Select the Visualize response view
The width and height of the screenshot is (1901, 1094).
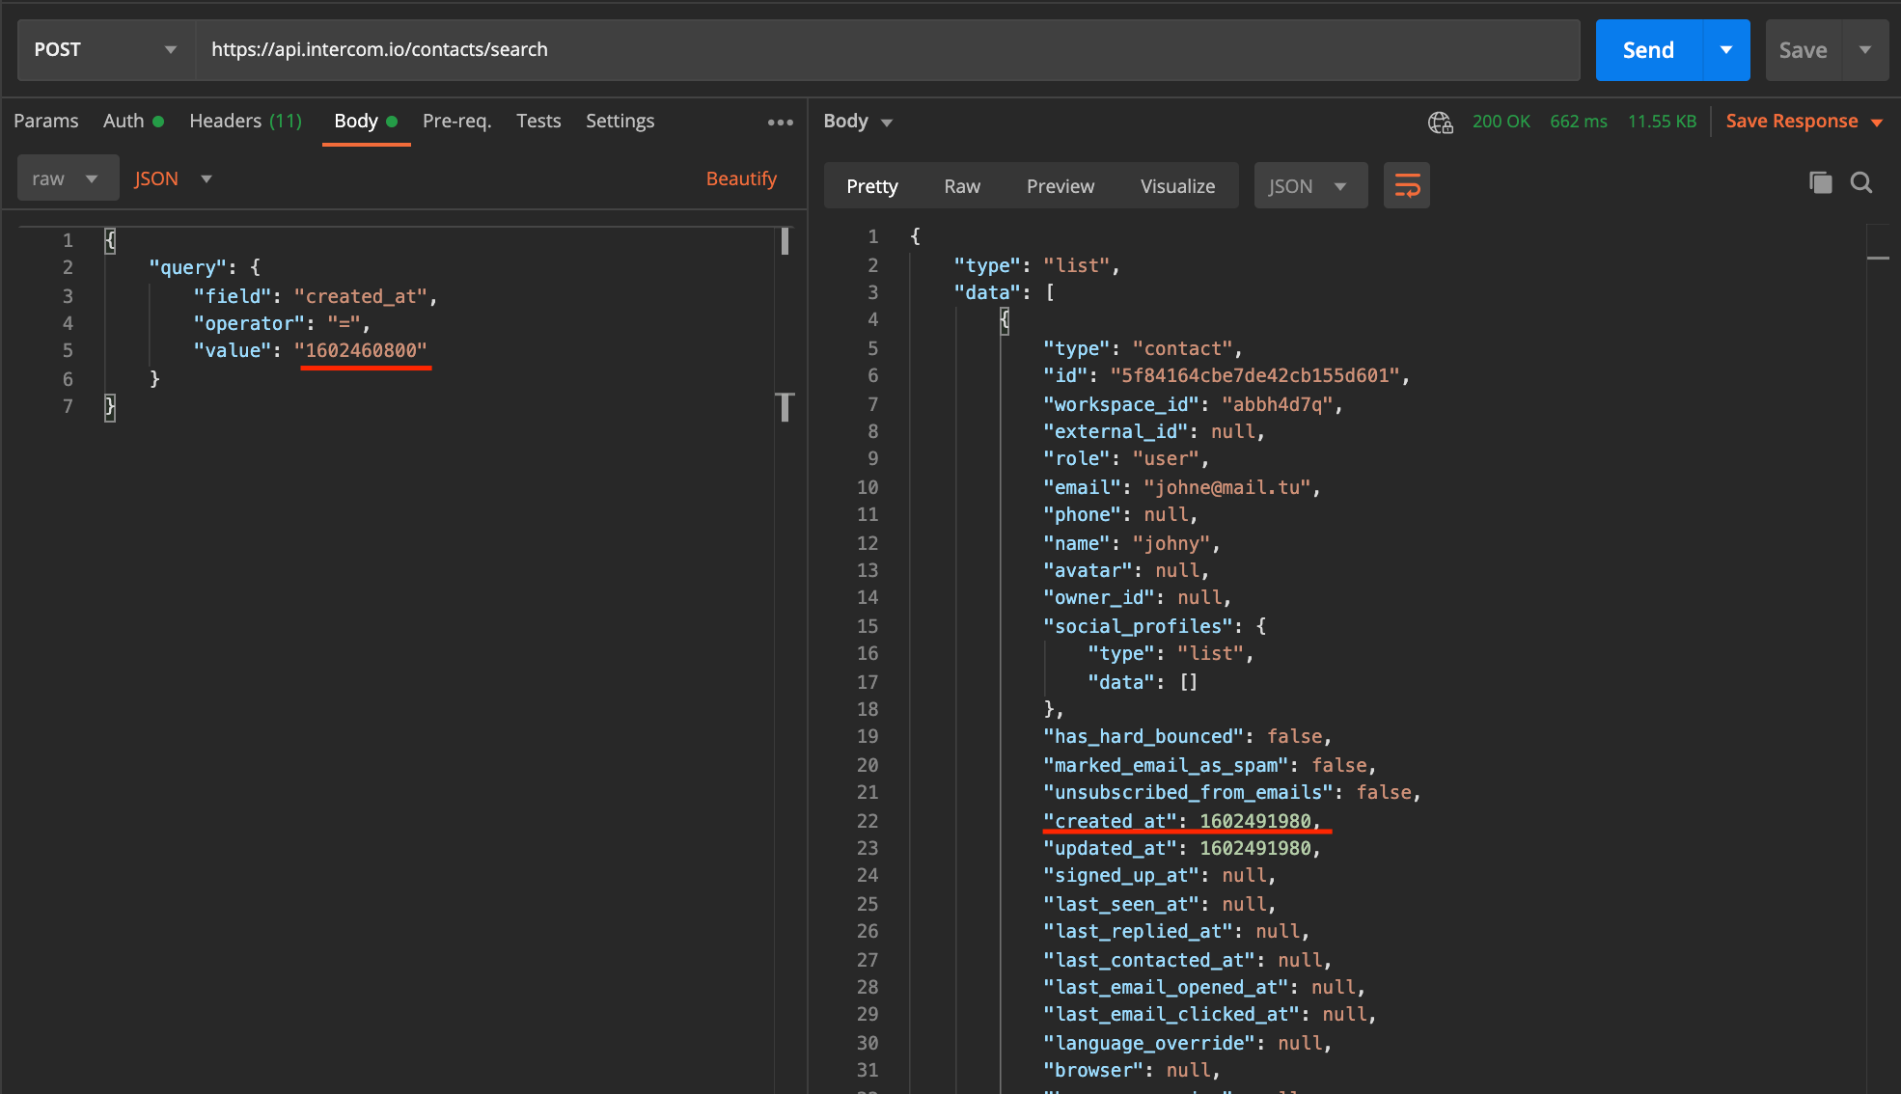1178,186
